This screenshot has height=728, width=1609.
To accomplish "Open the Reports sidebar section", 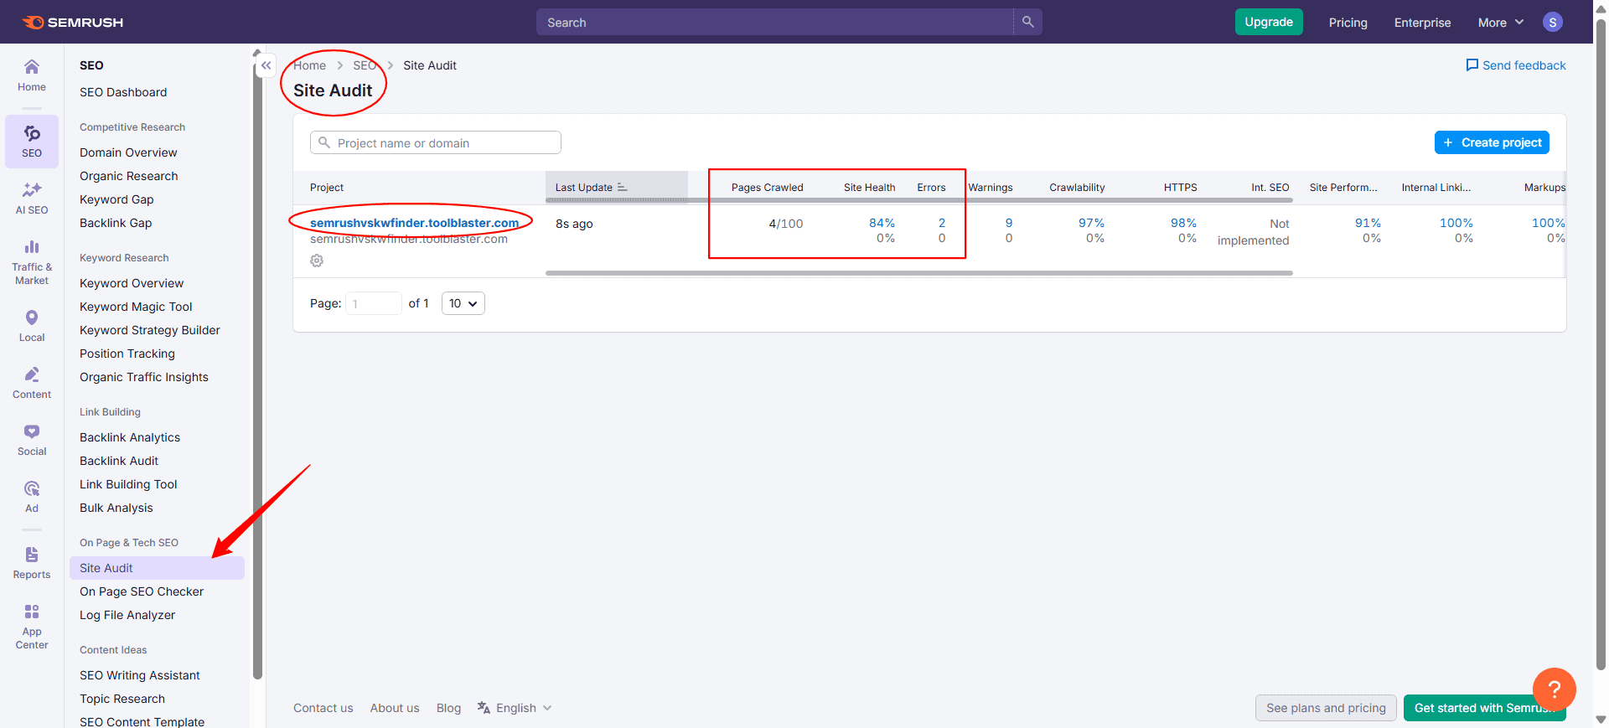I will [x=32, y=563].
